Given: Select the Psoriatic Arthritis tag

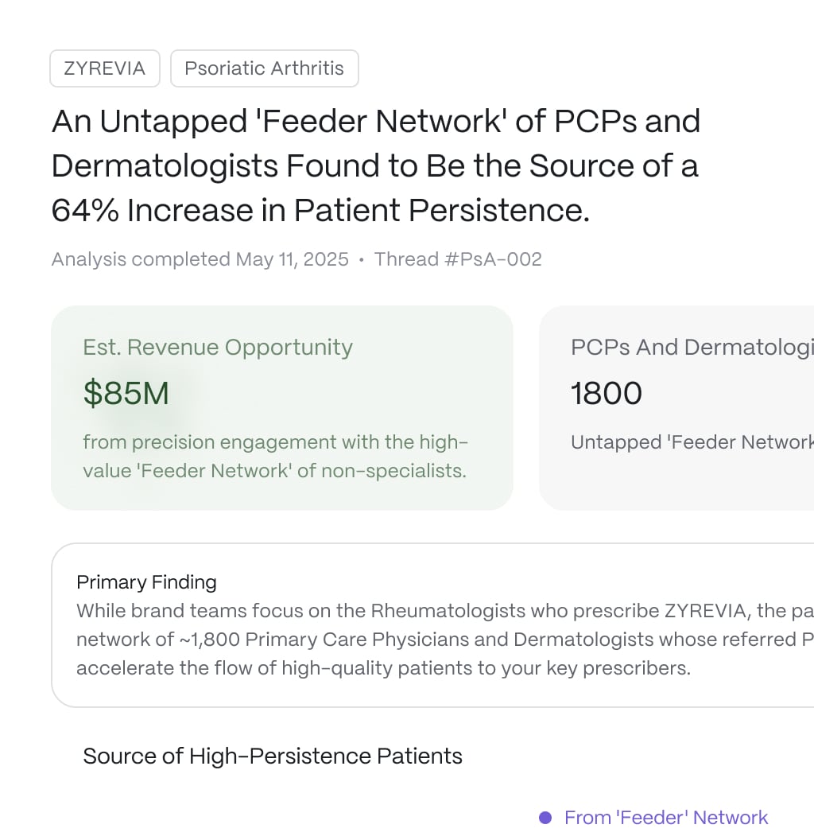Looking at the screenshot, I should point(265,68).
